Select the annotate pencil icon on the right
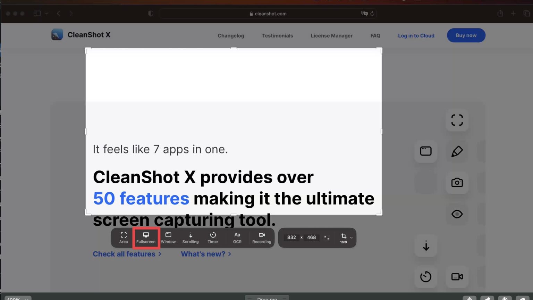Viewport: 533px width, 300px height. coord(457,151)
